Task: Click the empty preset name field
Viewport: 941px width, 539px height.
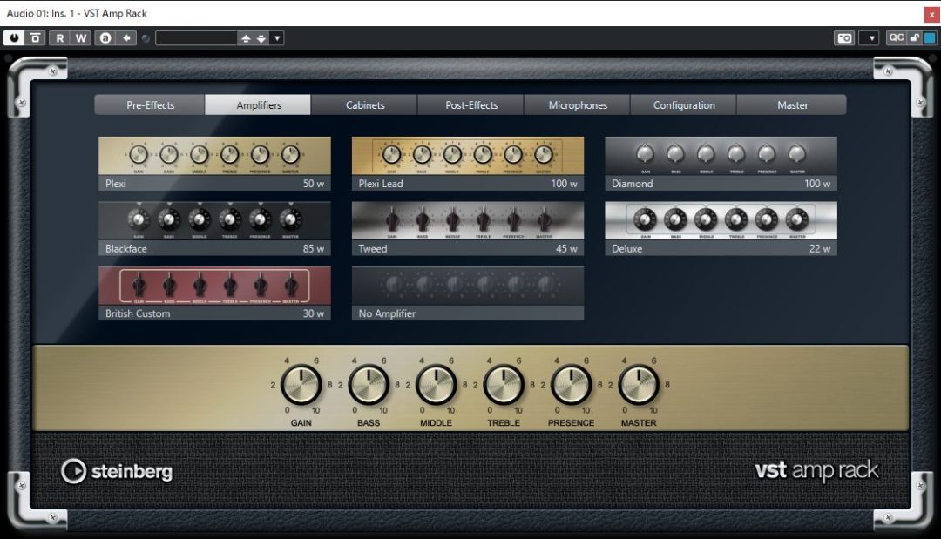Action: click(196, 38)
